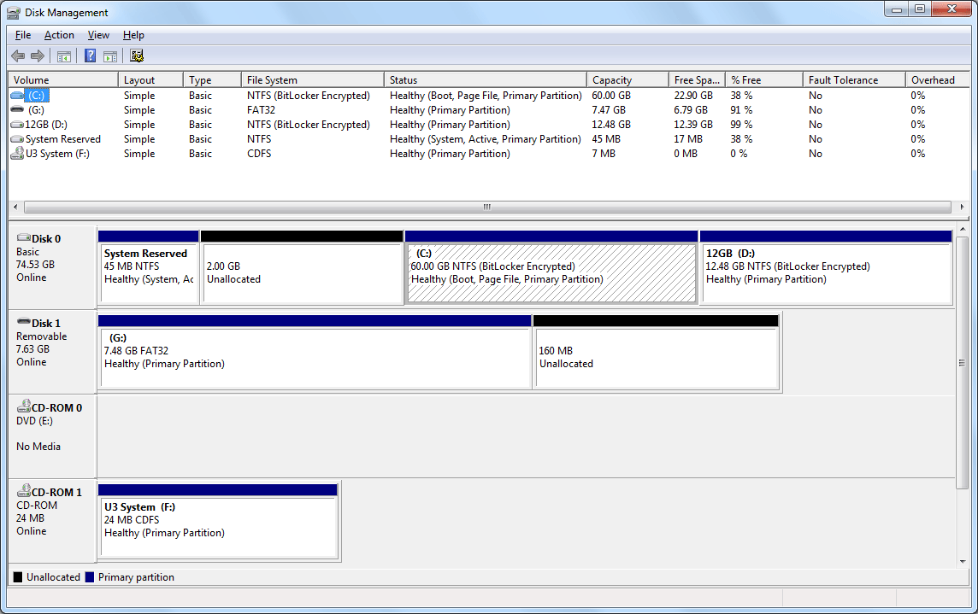Viewport: 978px width, 614px height.
Task: Select the U3 System (F:) disc icon
Action: coord(17,153)
